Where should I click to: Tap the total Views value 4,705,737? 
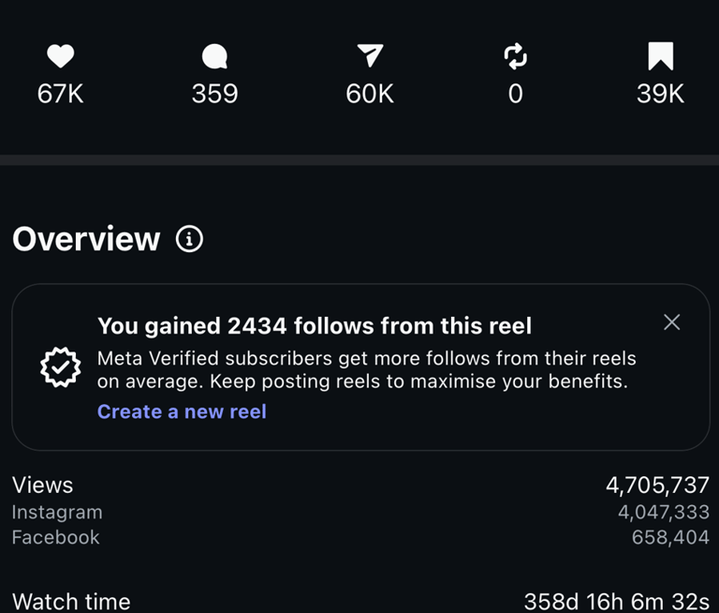tap(657, 485)
